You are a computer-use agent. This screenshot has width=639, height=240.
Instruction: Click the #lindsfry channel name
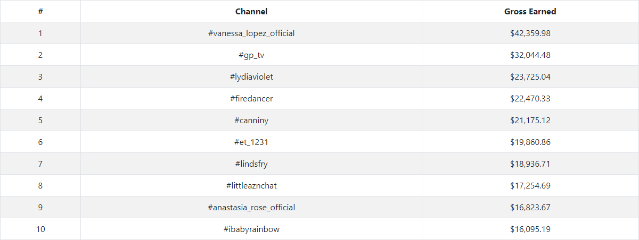(x=251, y=164)
